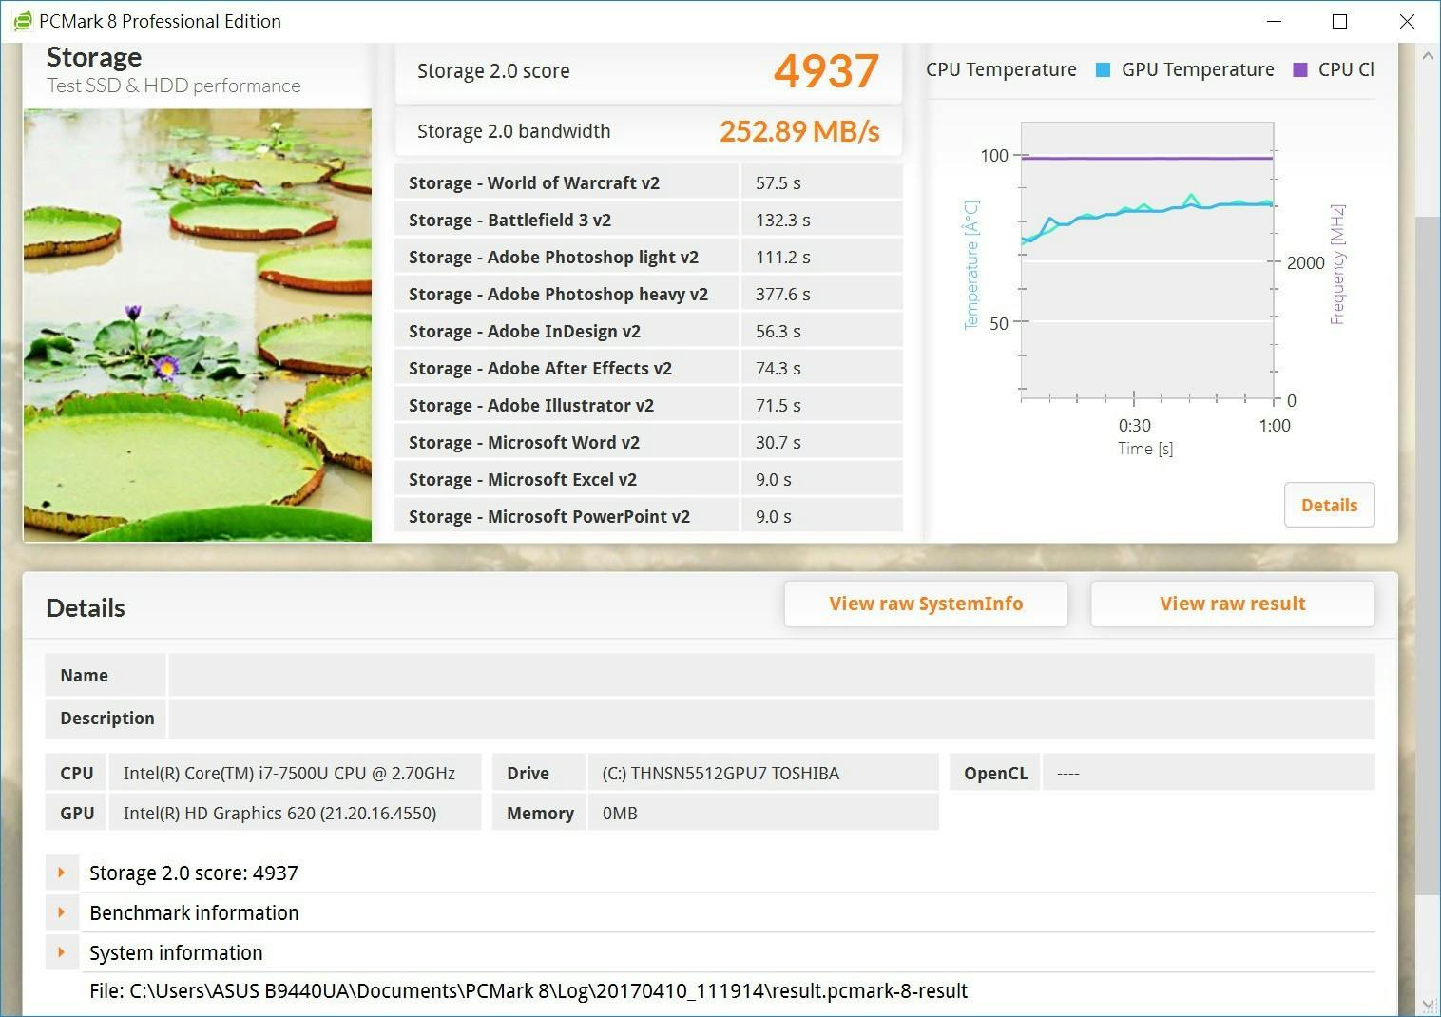Select the 252.89 MB/s bandwidth value
This screenshot has width=1441, height=1017.
799,131
